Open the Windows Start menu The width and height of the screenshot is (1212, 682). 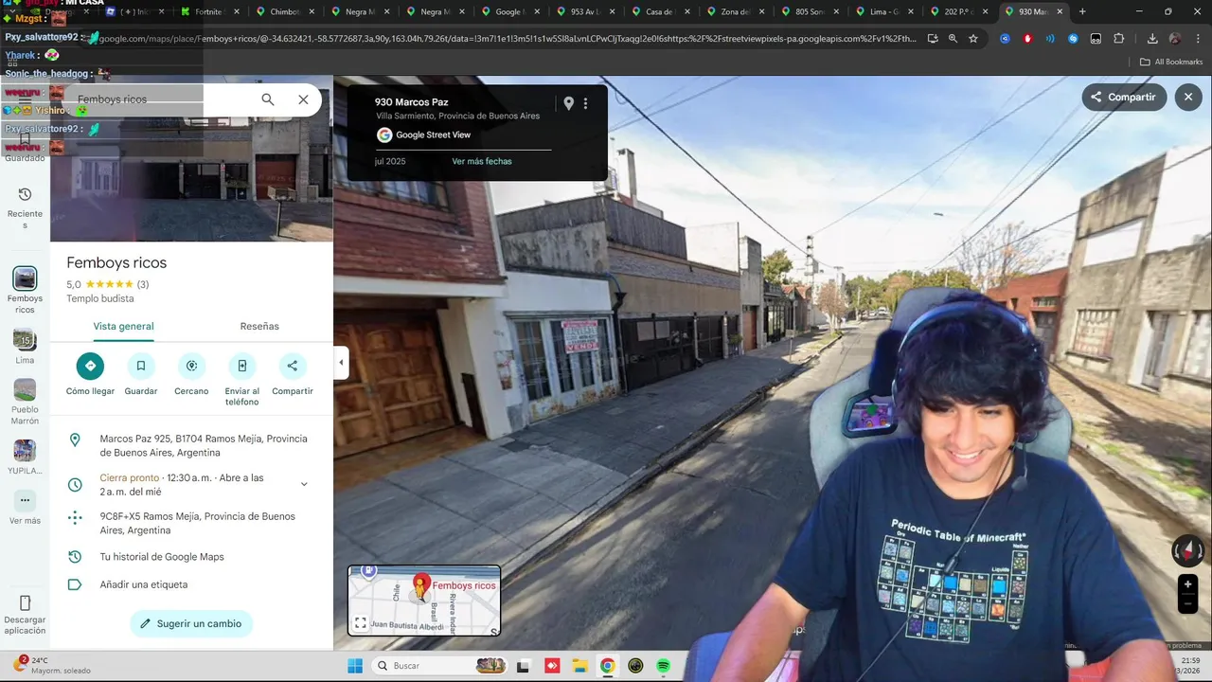355,666
